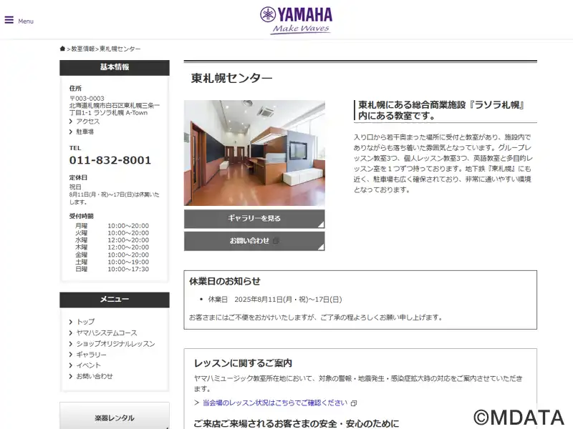
Task: Click the 水曜 12:00〜20:00 hours row
Action: tap(112, 240)
